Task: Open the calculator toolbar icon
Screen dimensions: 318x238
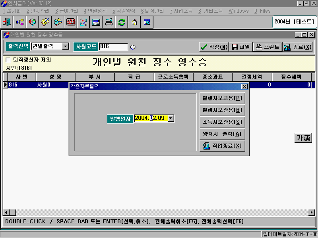Action: click(96, 22)
